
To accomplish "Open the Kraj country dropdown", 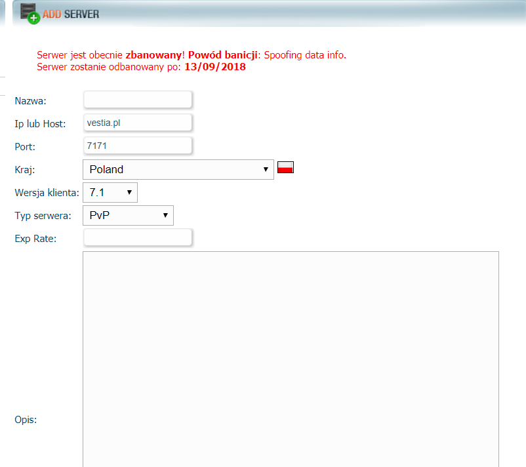I will (x=178, y=169).
